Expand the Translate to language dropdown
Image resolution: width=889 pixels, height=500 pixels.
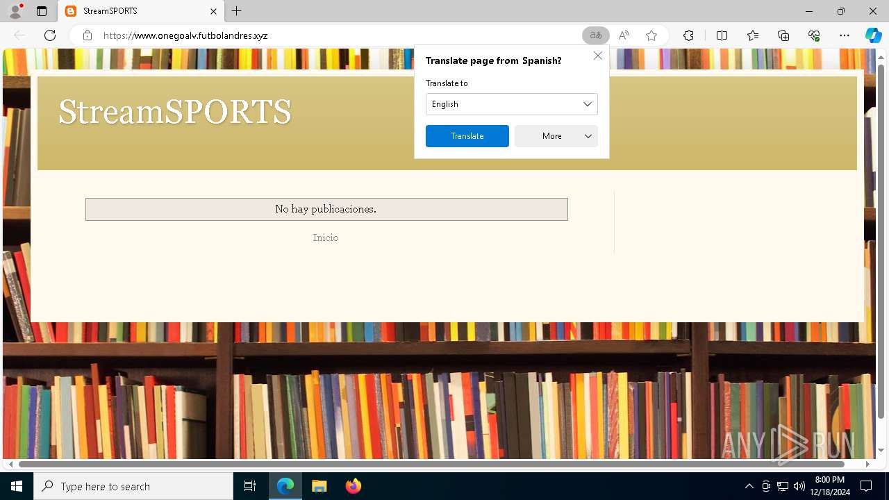[x=512, y=104]
